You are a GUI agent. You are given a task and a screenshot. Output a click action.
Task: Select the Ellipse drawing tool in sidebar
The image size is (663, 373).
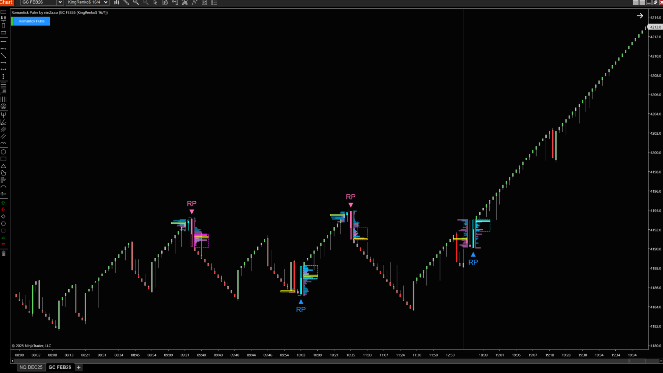[x=3, y=152]
